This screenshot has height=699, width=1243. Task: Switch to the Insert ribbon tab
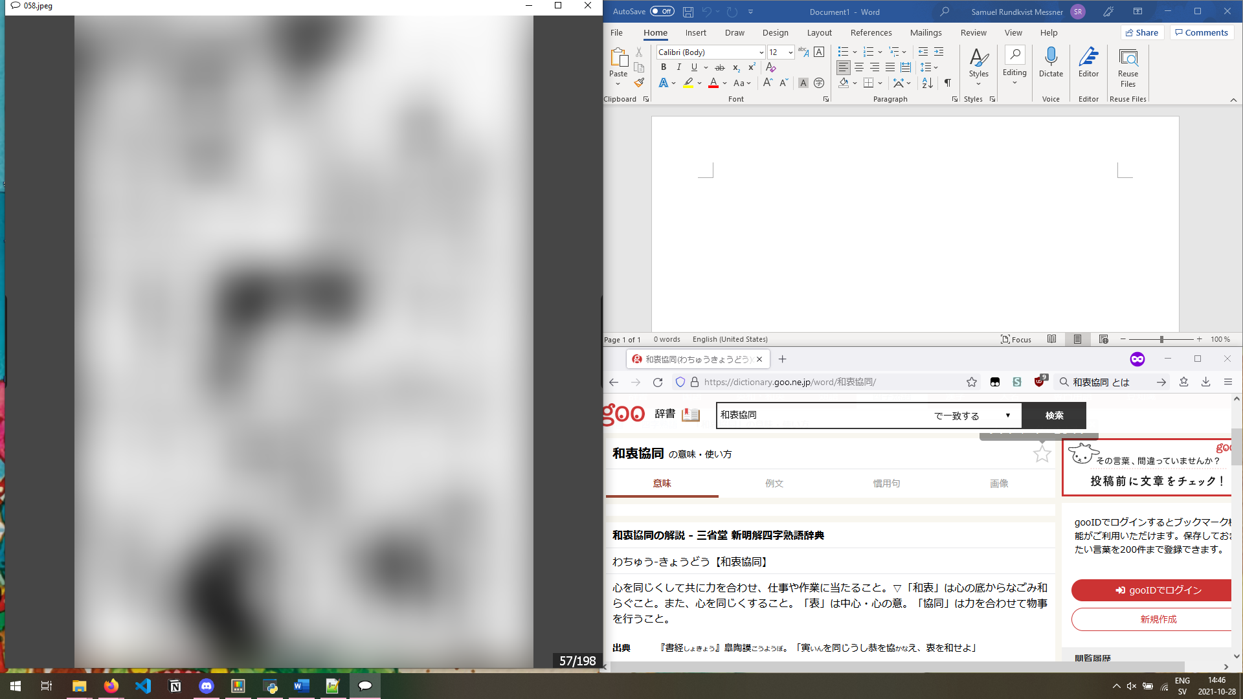click(696, 32)
